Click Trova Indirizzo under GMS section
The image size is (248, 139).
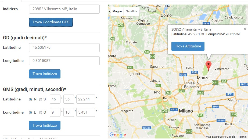(45, 125)
